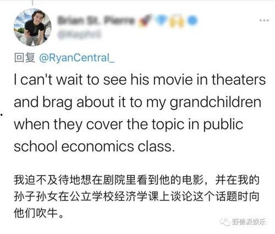Click the final Chinese line 他们吹牛。
Viewport: 275px width, 234px height.
[39, 213]
